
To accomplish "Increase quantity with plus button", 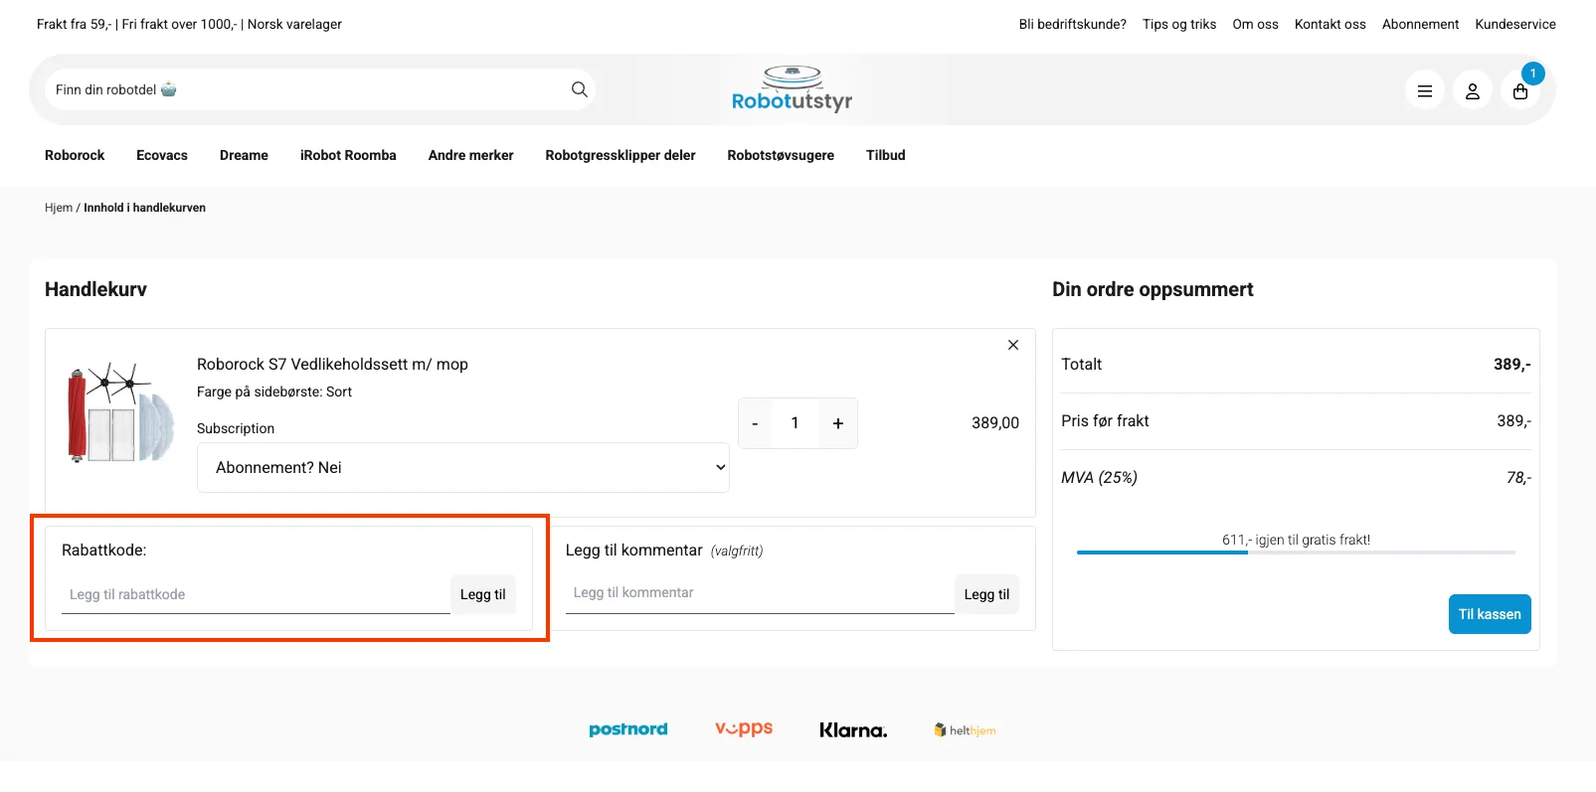I will coord(838,423).
